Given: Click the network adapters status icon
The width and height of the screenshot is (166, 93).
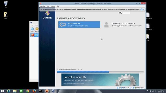Looking at the screenshot, I should coord(124,88).
